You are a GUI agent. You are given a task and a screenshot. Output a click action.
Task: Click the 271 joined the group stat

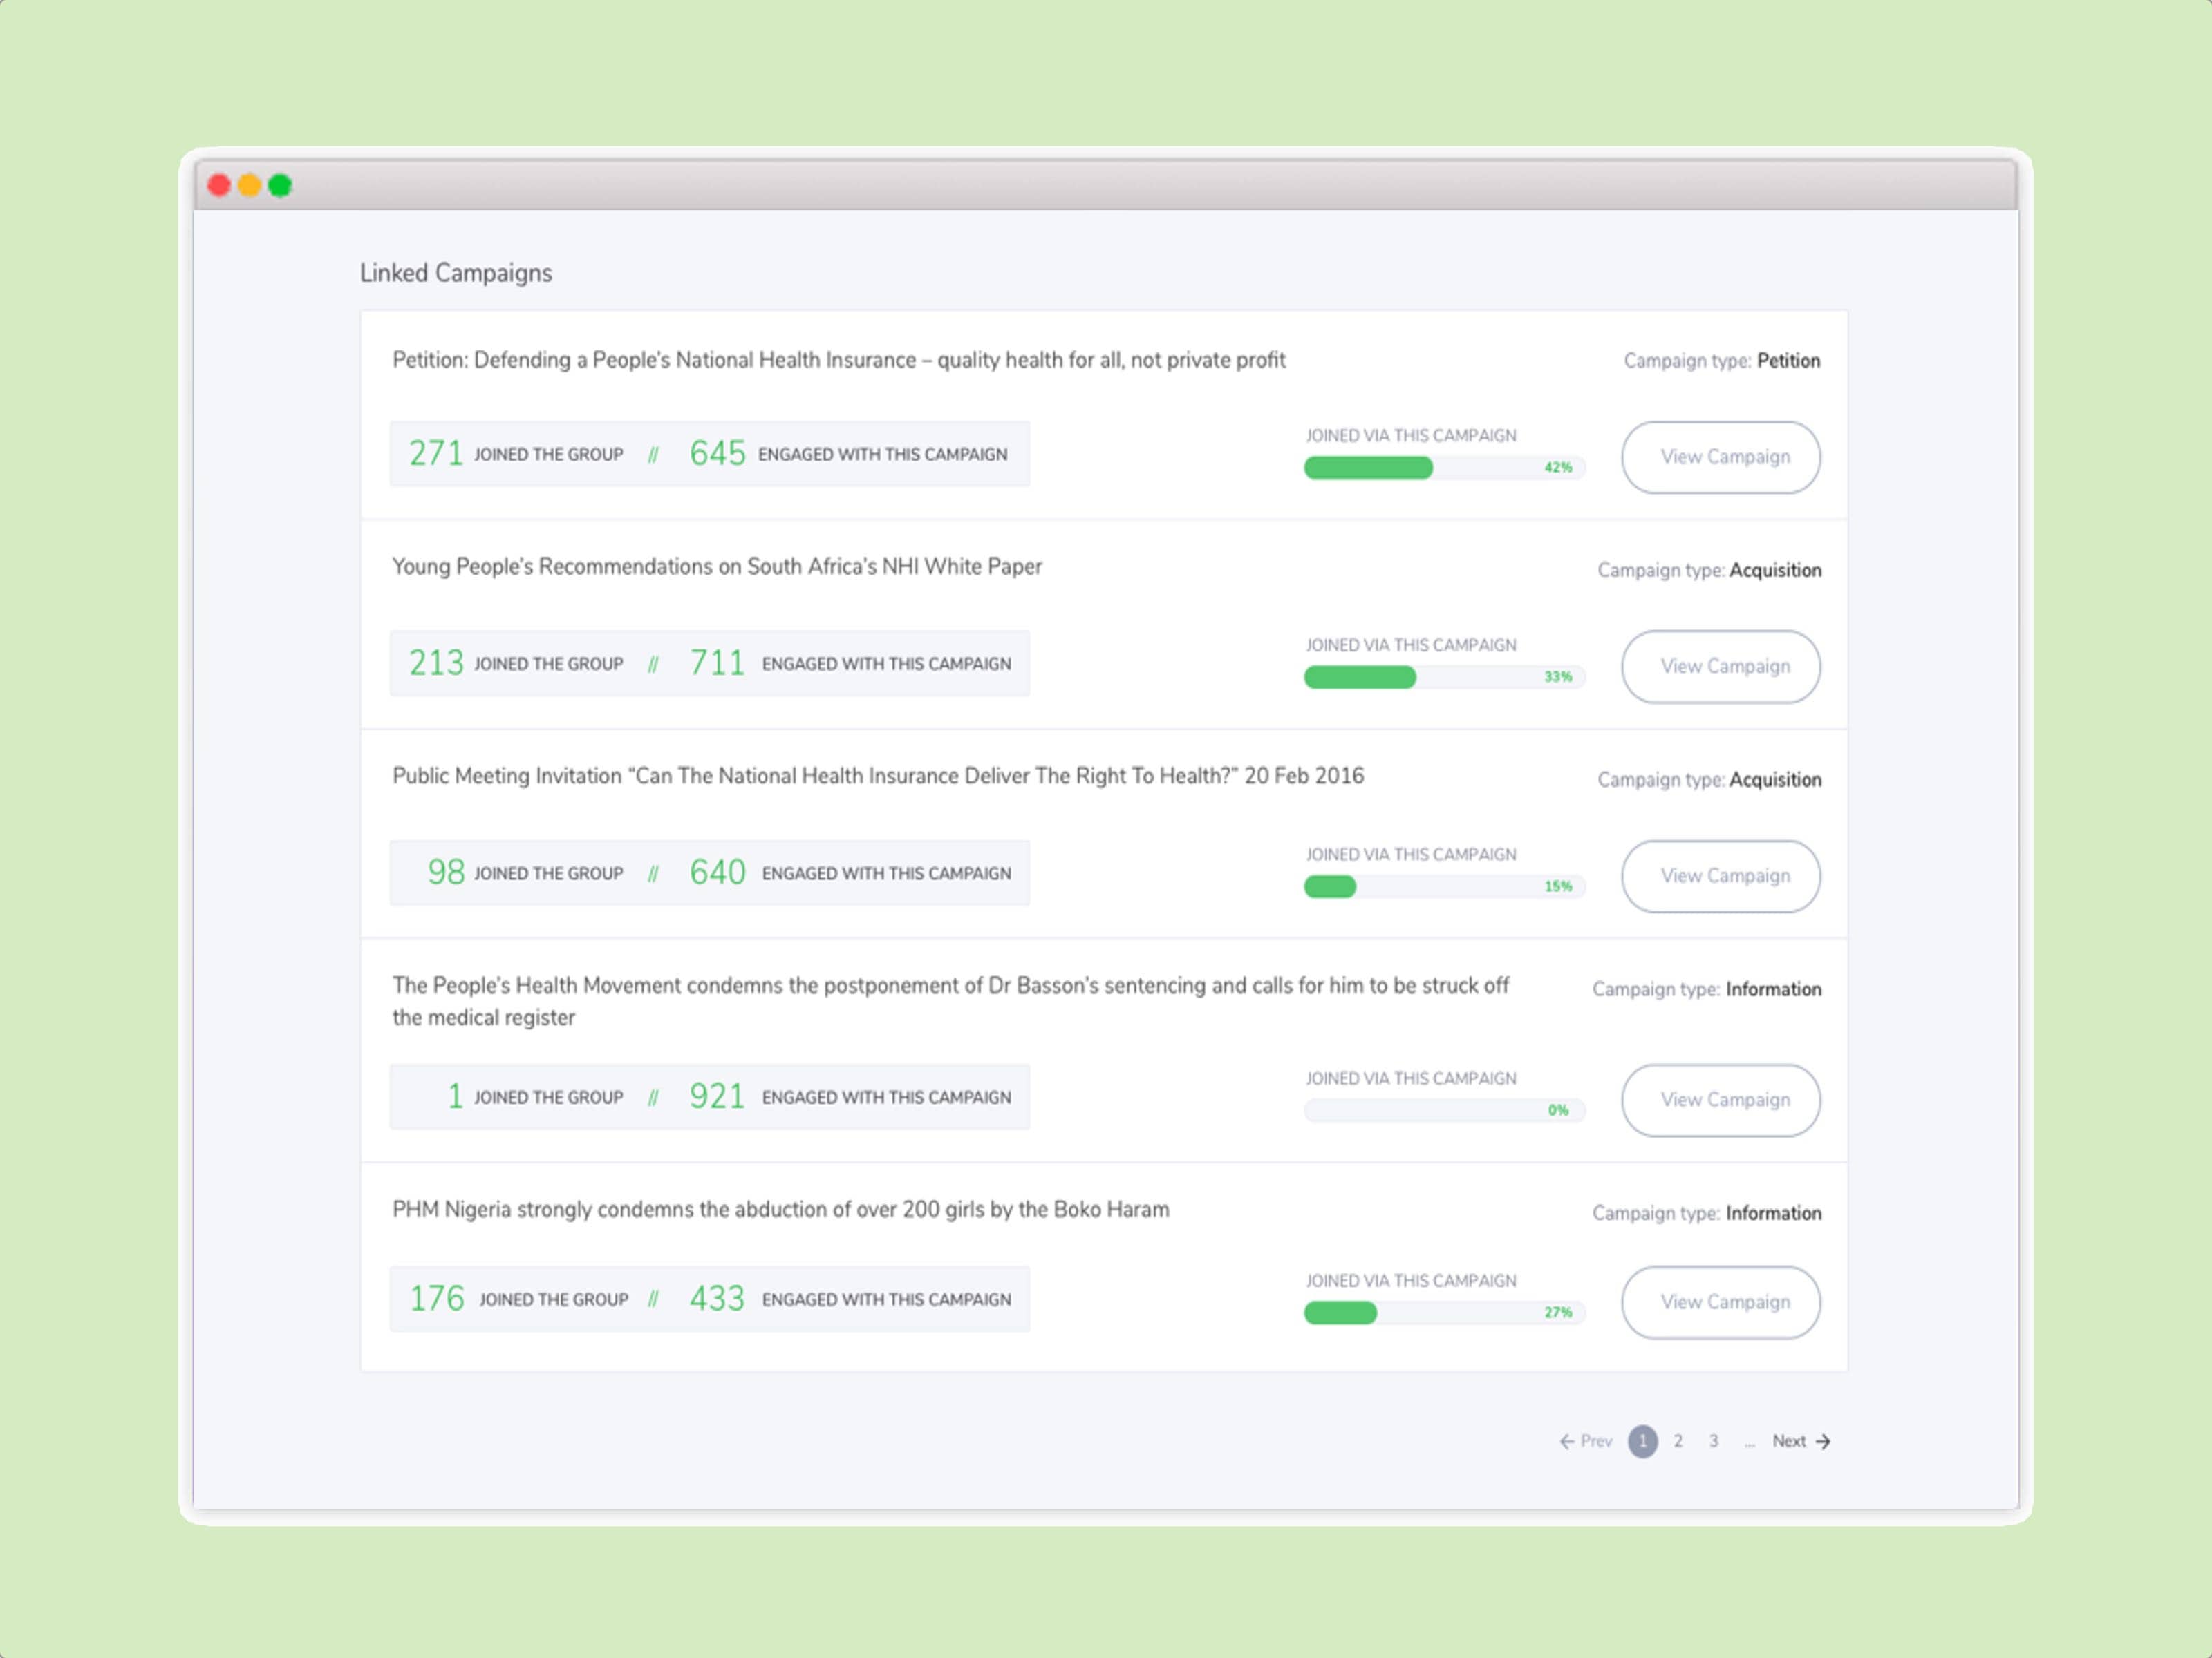tap(436, 454)
